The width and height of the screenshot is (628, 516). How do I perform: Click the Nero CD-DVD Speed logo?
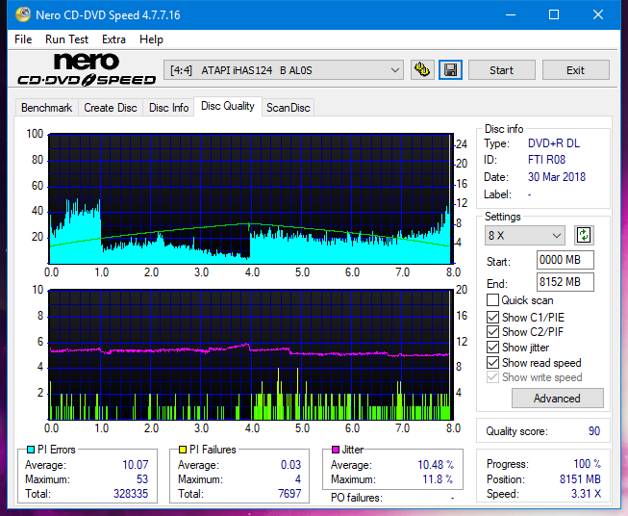pyautogui.click(x=87, y=69)
